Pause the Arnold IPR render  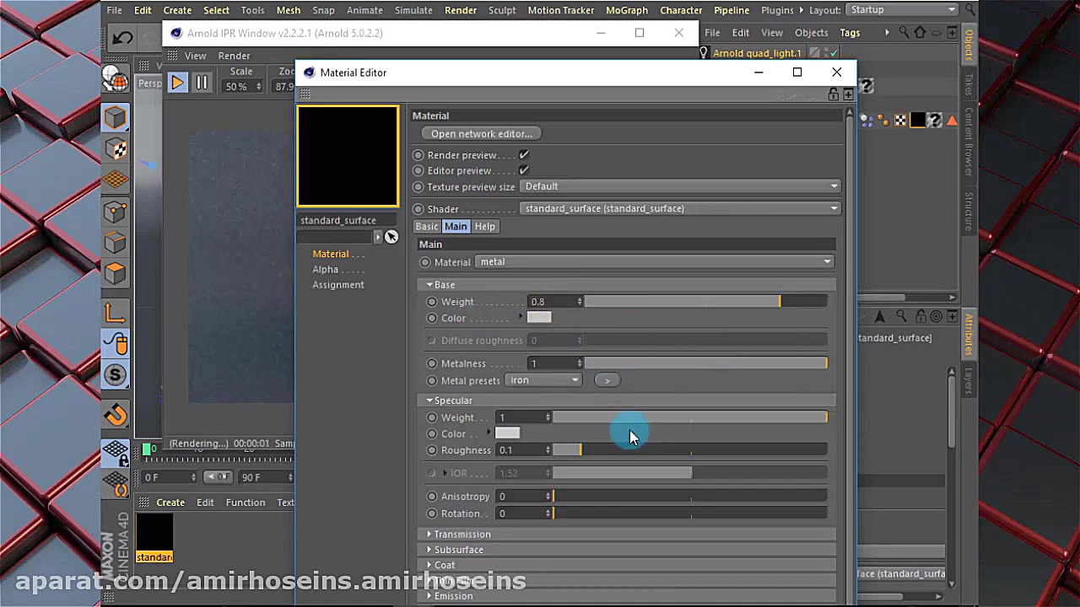tap(202, 83)
